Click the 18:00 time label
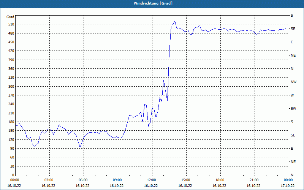This screenshot has height=190, width=304. click(x=220, y=180)
